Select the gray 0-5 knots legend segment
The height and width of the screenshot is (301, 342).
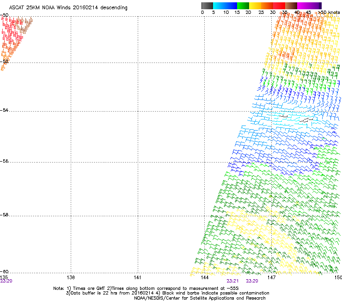(x=207, y=6)
